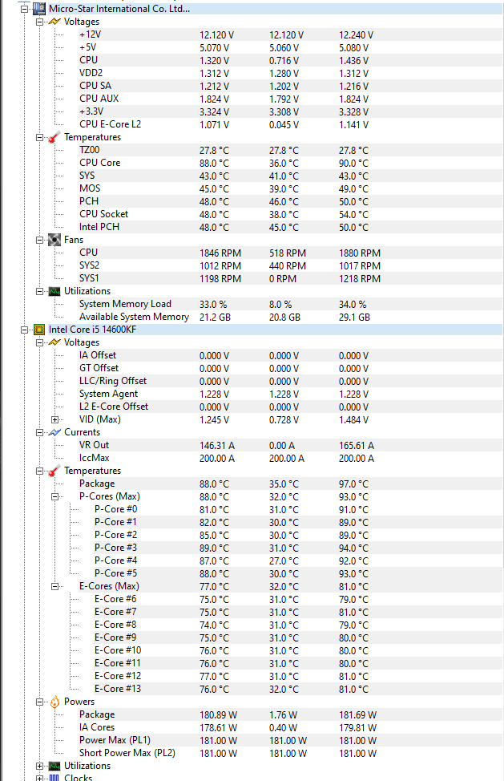This screenshot has width=504, height=781.
Task: Collapse the motherboard Temperatures group
Action: [39, 137]
